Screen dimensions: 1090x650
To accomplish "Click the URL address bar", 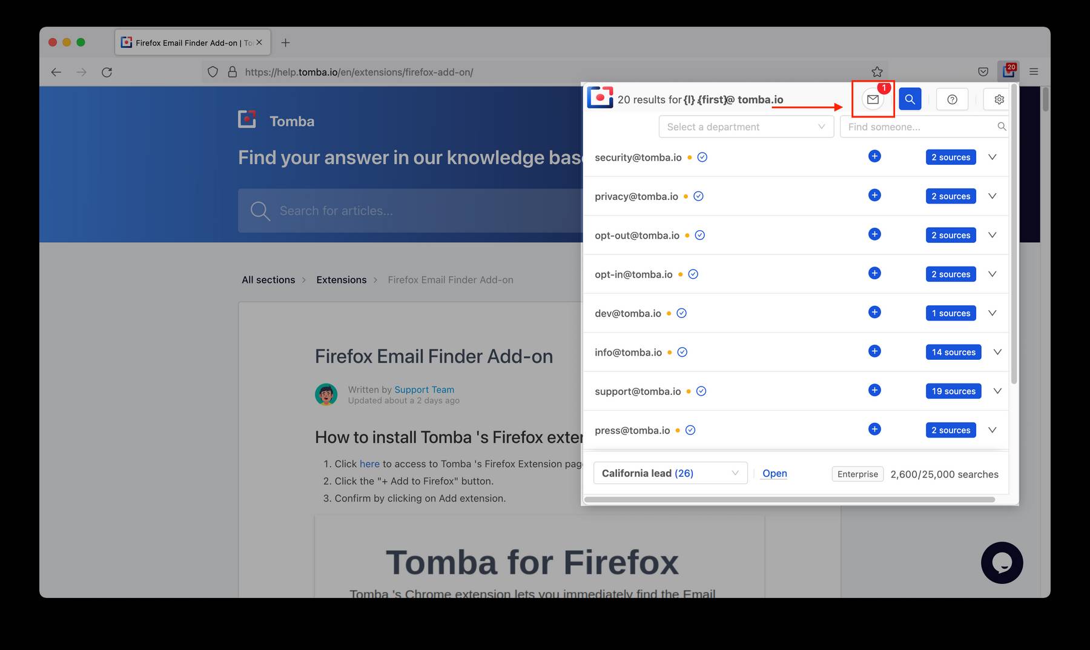I will tap(545, 72).
